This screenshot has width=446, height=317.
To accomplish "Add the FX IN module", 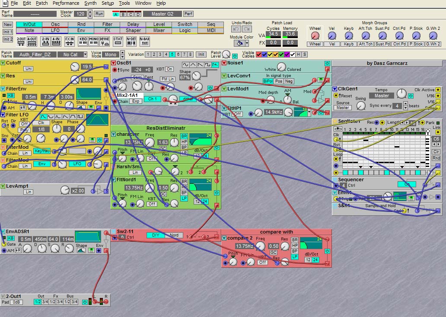I will [x=70, y=41].
